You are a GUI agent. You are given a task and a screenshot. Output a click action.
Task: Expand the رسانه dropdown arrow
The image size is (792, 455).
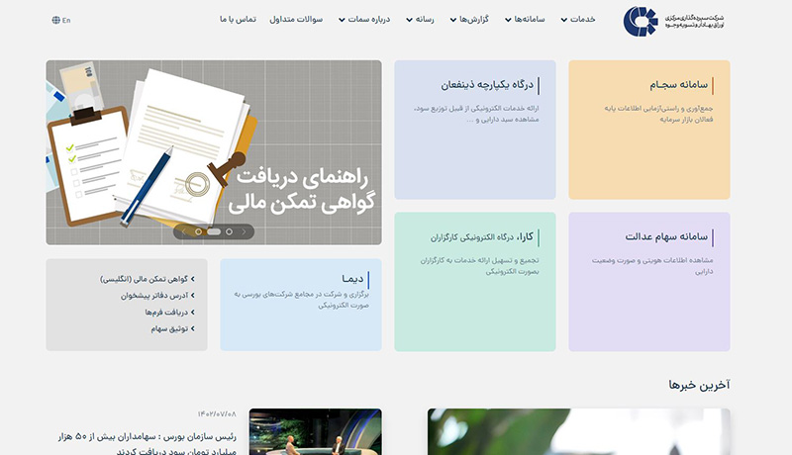point(409,20)
